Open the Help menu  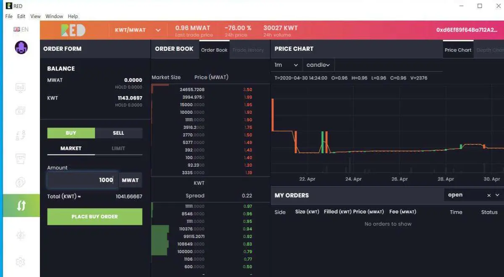tap(73, 16)
